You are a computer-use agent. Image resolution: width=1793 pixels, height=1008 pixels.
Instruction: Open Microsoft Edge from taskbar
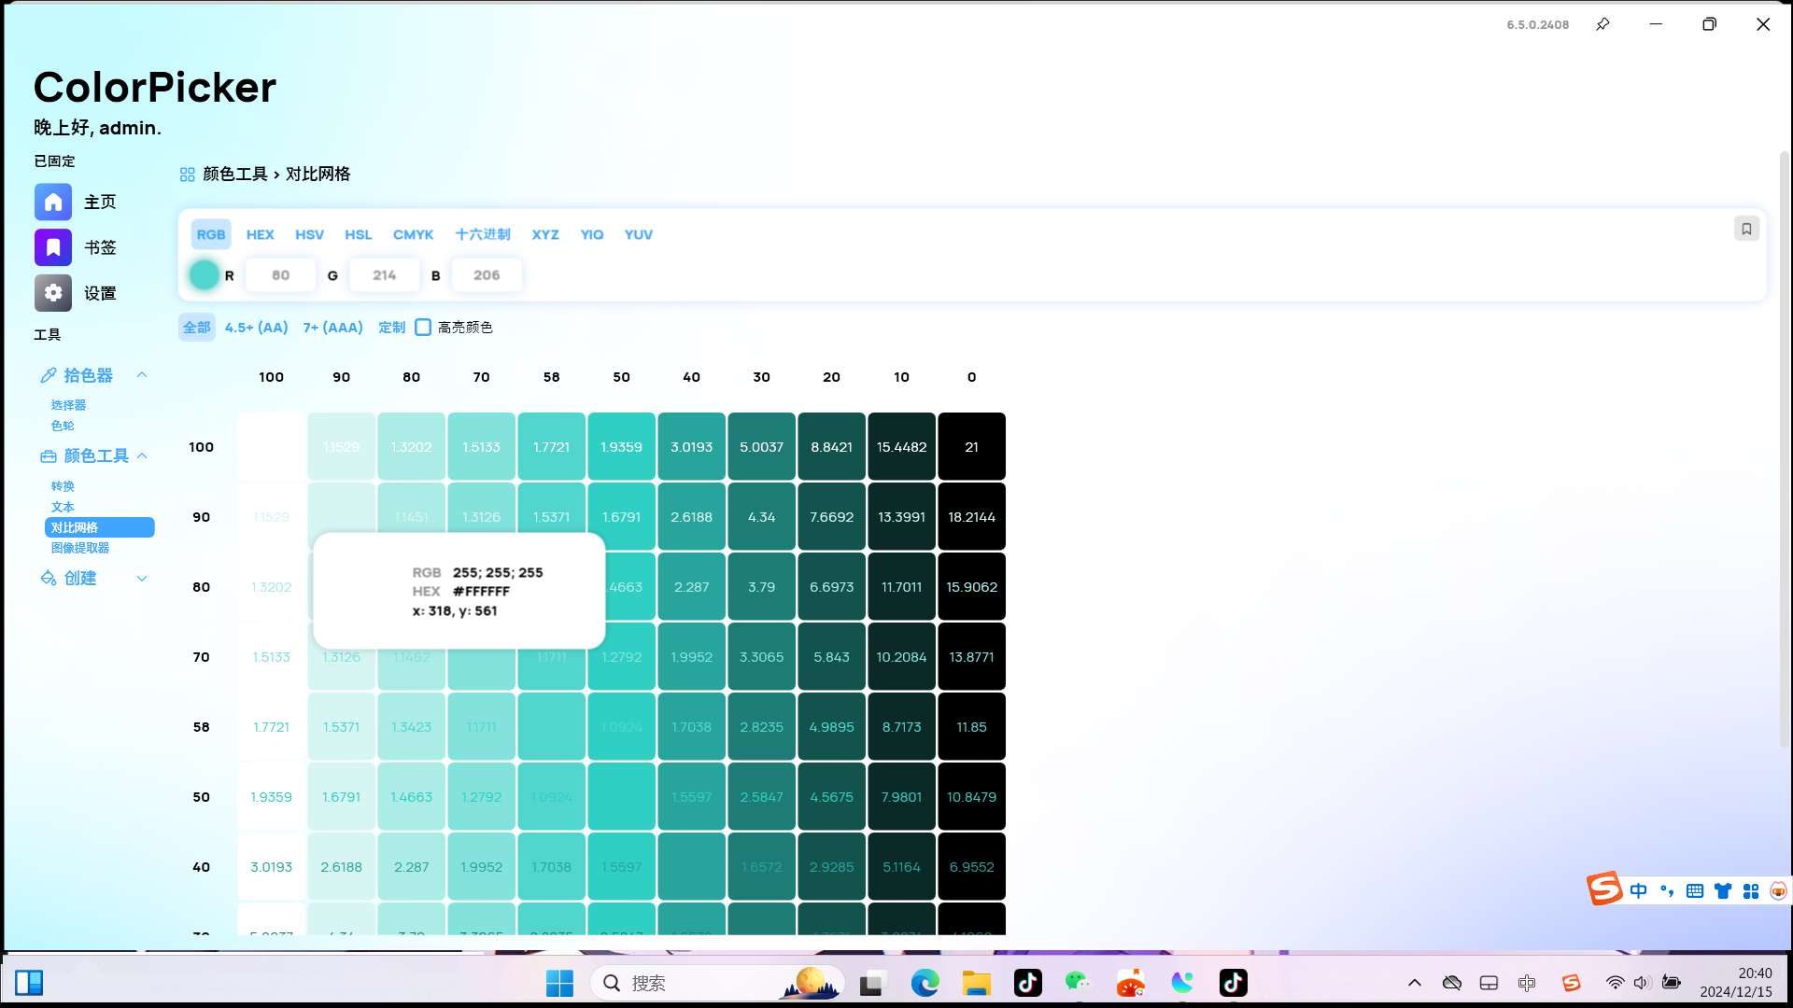click(925, 983)
